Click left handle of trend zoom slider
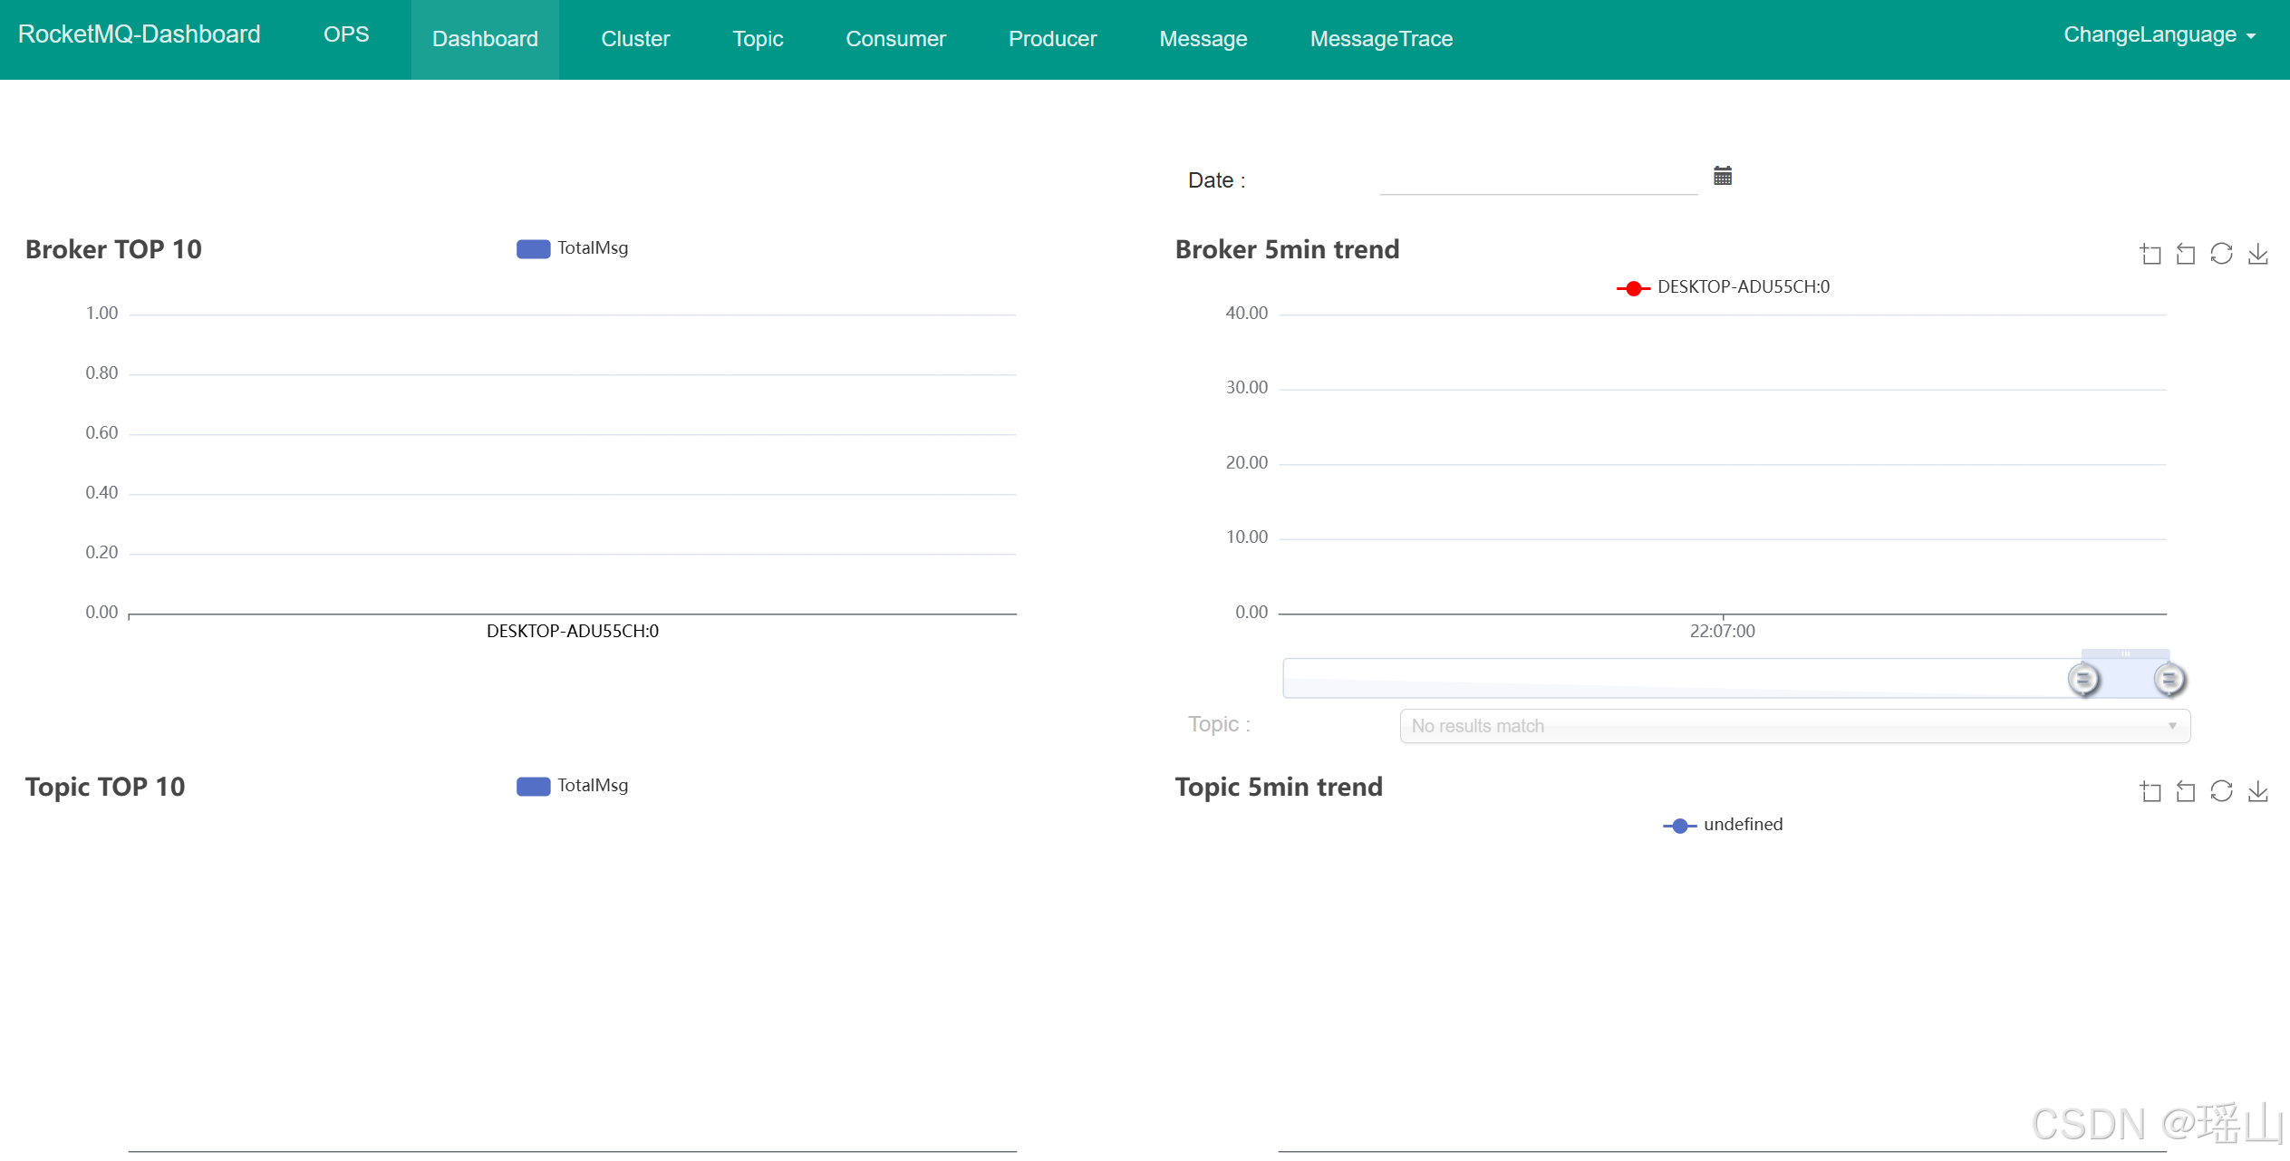This screenshot has height=1161, width=2290. pos(2082,679)
